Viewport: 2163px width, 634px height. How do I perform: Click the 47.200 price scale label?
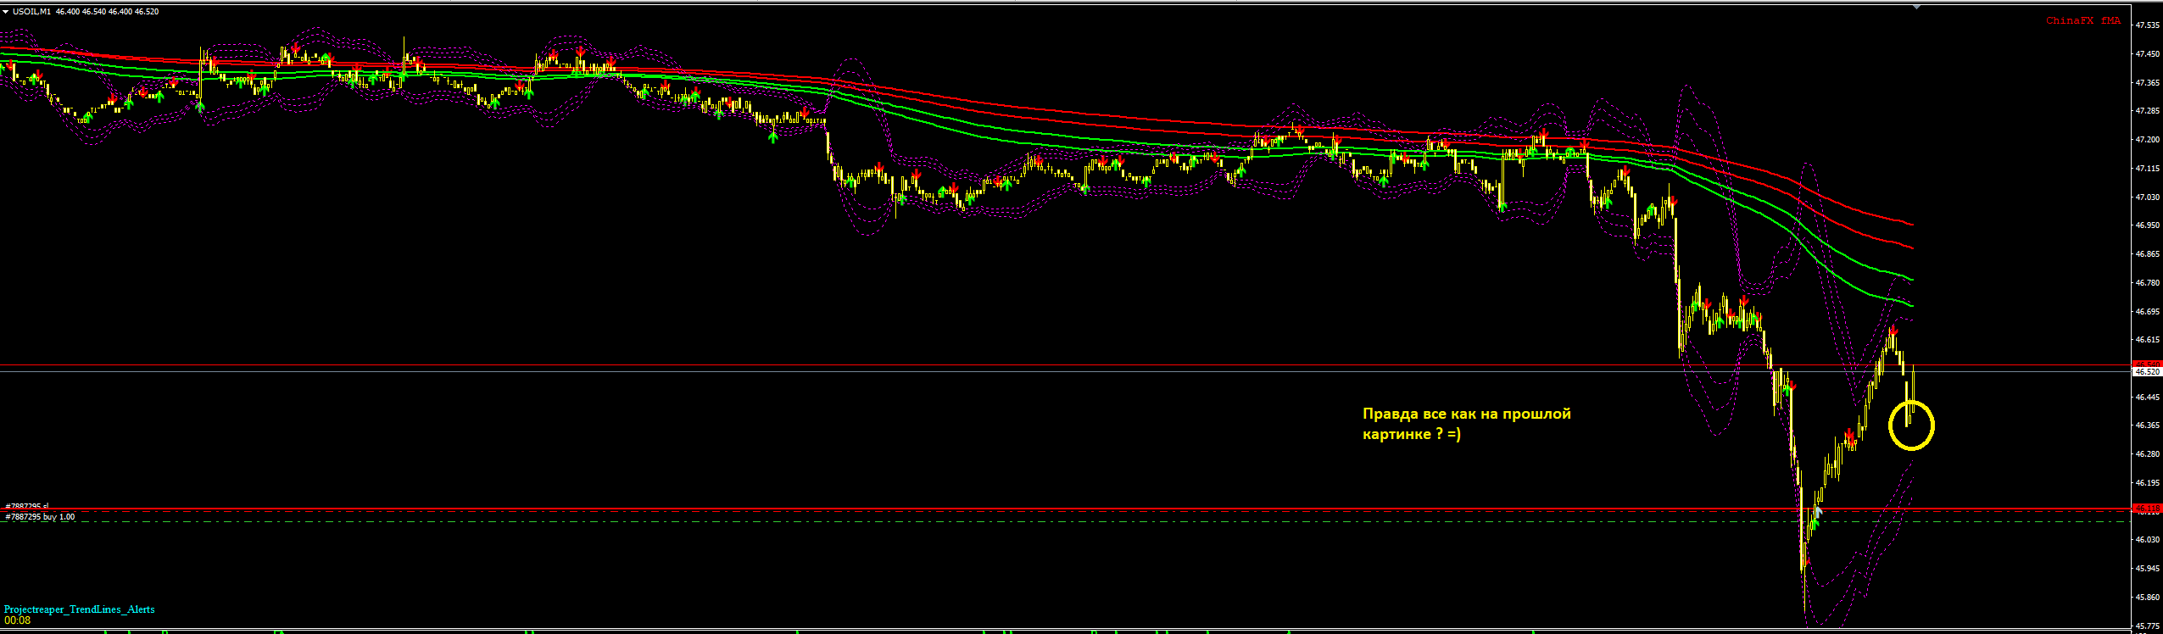point(2148,140)
